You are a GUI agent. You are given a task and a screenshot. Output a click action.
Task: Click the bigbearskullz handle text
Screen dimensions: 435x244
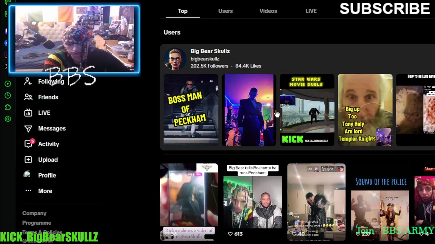[205, 59]
